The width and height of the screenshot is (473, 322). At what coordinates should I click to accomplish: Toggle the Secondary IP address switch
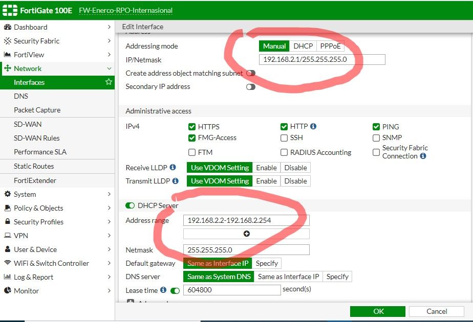[251, 87]
